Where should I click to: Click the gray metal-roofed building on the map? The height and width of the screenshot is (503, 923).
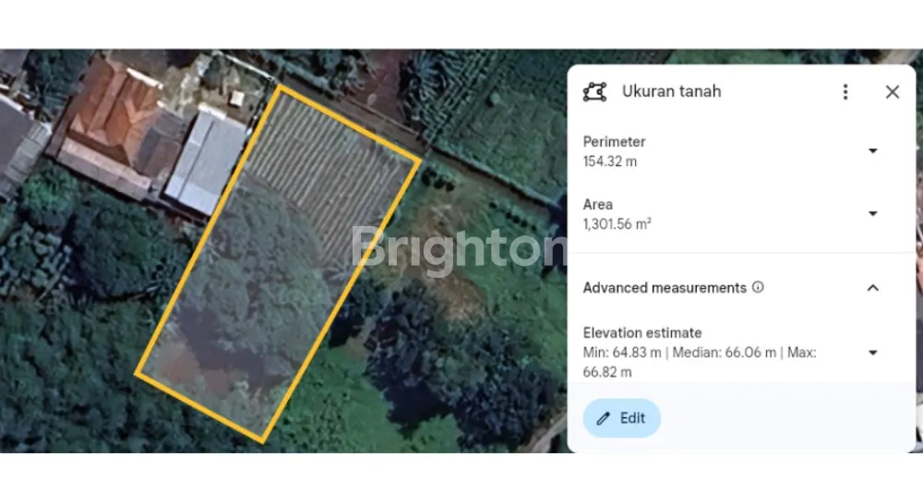point(206,162)
